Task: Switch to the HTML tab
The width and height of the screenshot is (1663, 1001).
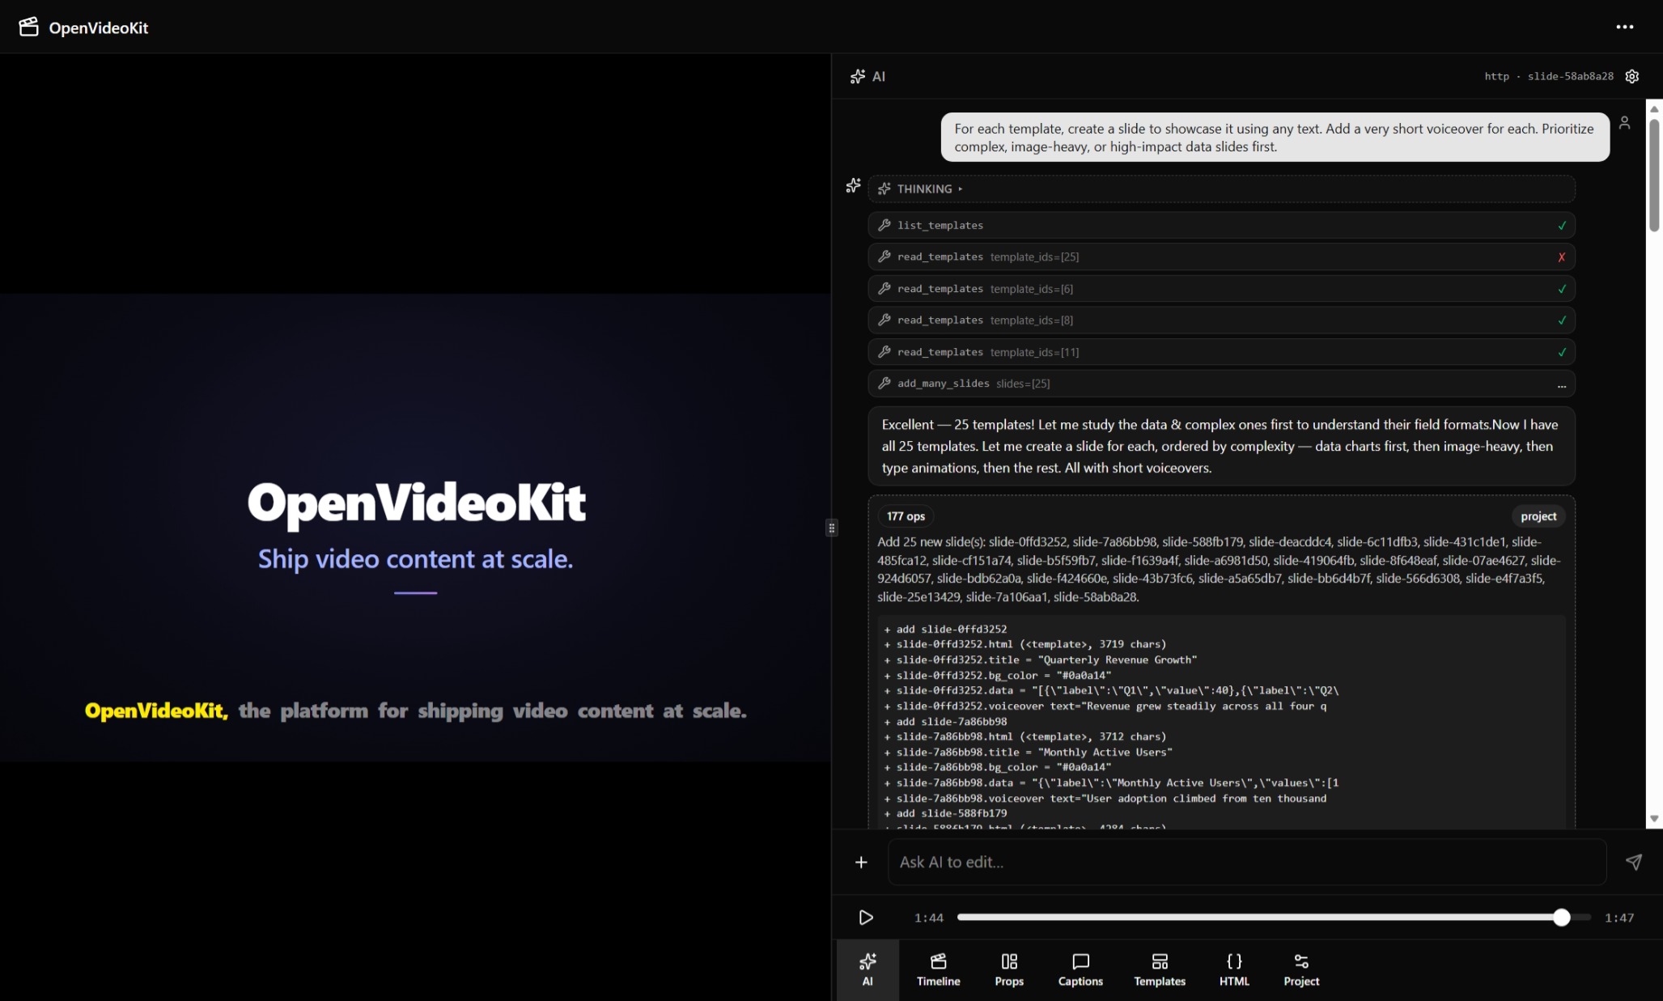Action: (x=1234, y=969)
